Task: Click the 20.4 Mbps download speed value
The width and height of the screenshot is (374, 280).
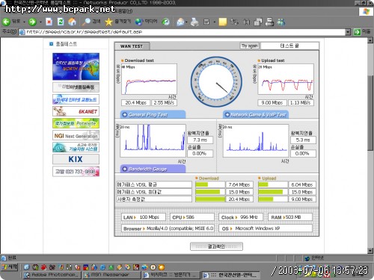Action: point(135,103)
